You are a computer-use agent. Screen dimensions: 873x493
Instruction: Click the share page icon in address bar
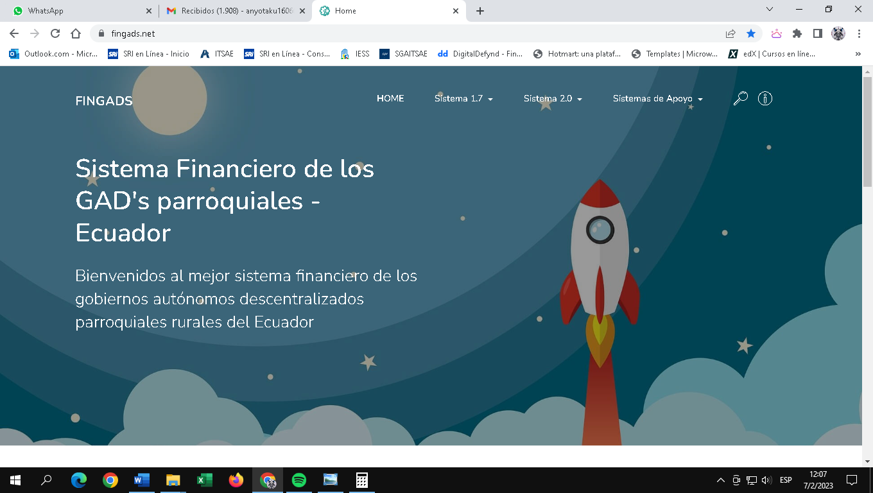730,33
